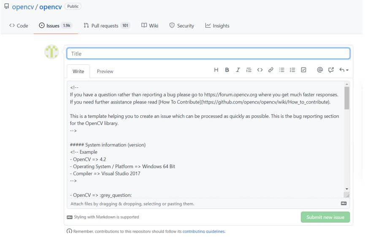This screenshot has height=242, width=371.
Task: Click the pull requests count 101 badge
Action: click(125, 26)
